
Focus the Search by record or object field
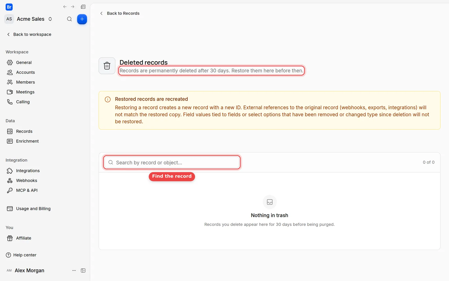click(172, 162)
